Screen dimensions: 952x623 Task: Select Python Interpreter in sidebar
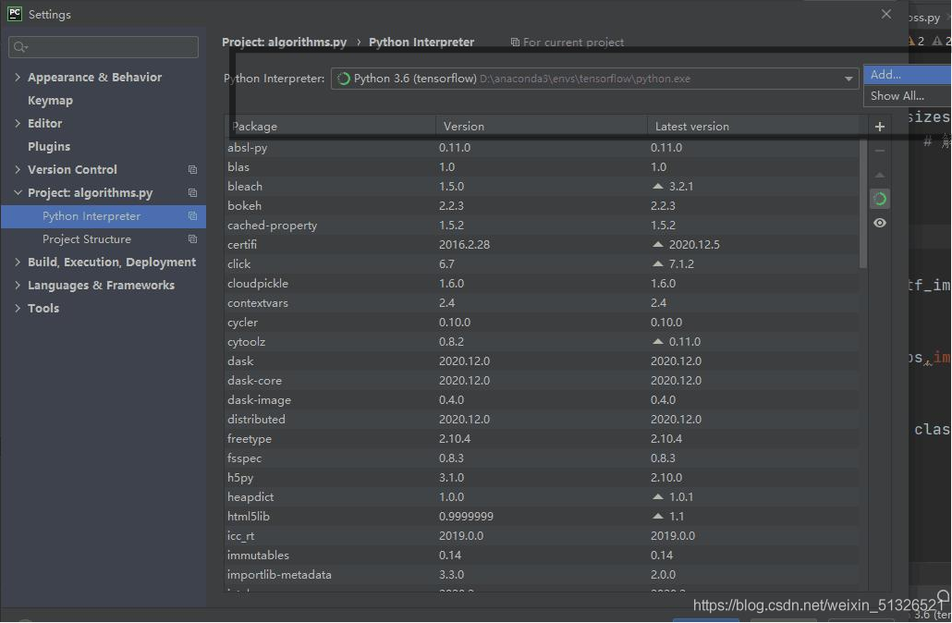(x=104, y=215)
